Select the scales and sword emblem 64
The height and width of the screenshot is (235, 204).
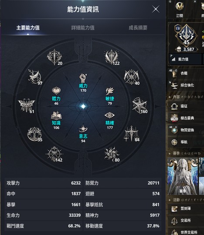(131, 134)
